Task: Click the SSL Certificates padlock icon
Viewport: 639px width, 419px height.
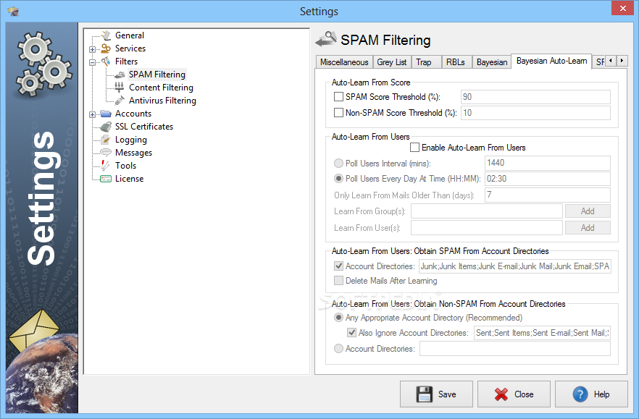Action: 106,127
